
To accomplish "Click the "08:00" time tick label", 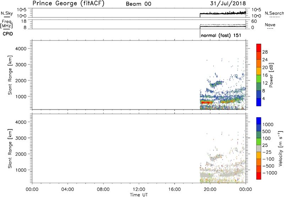I will pos(103,190).
